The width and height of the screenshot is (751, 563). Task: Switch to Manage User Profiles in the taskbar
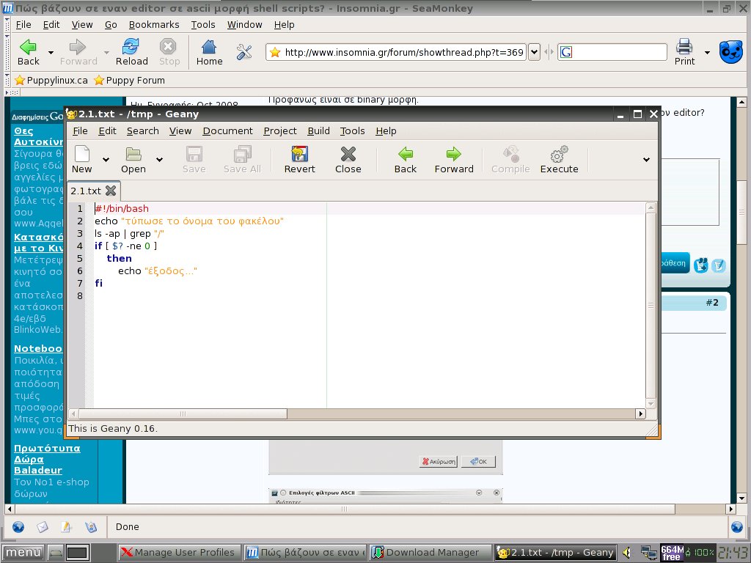click(x=178, y=553)
